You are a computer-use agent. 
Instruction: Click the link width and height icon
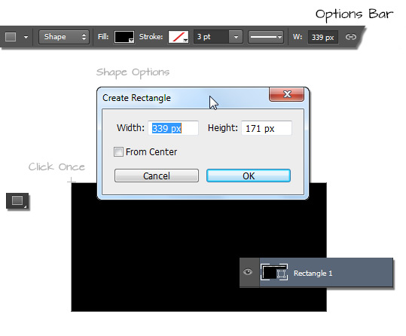click(x=350, y=37)
